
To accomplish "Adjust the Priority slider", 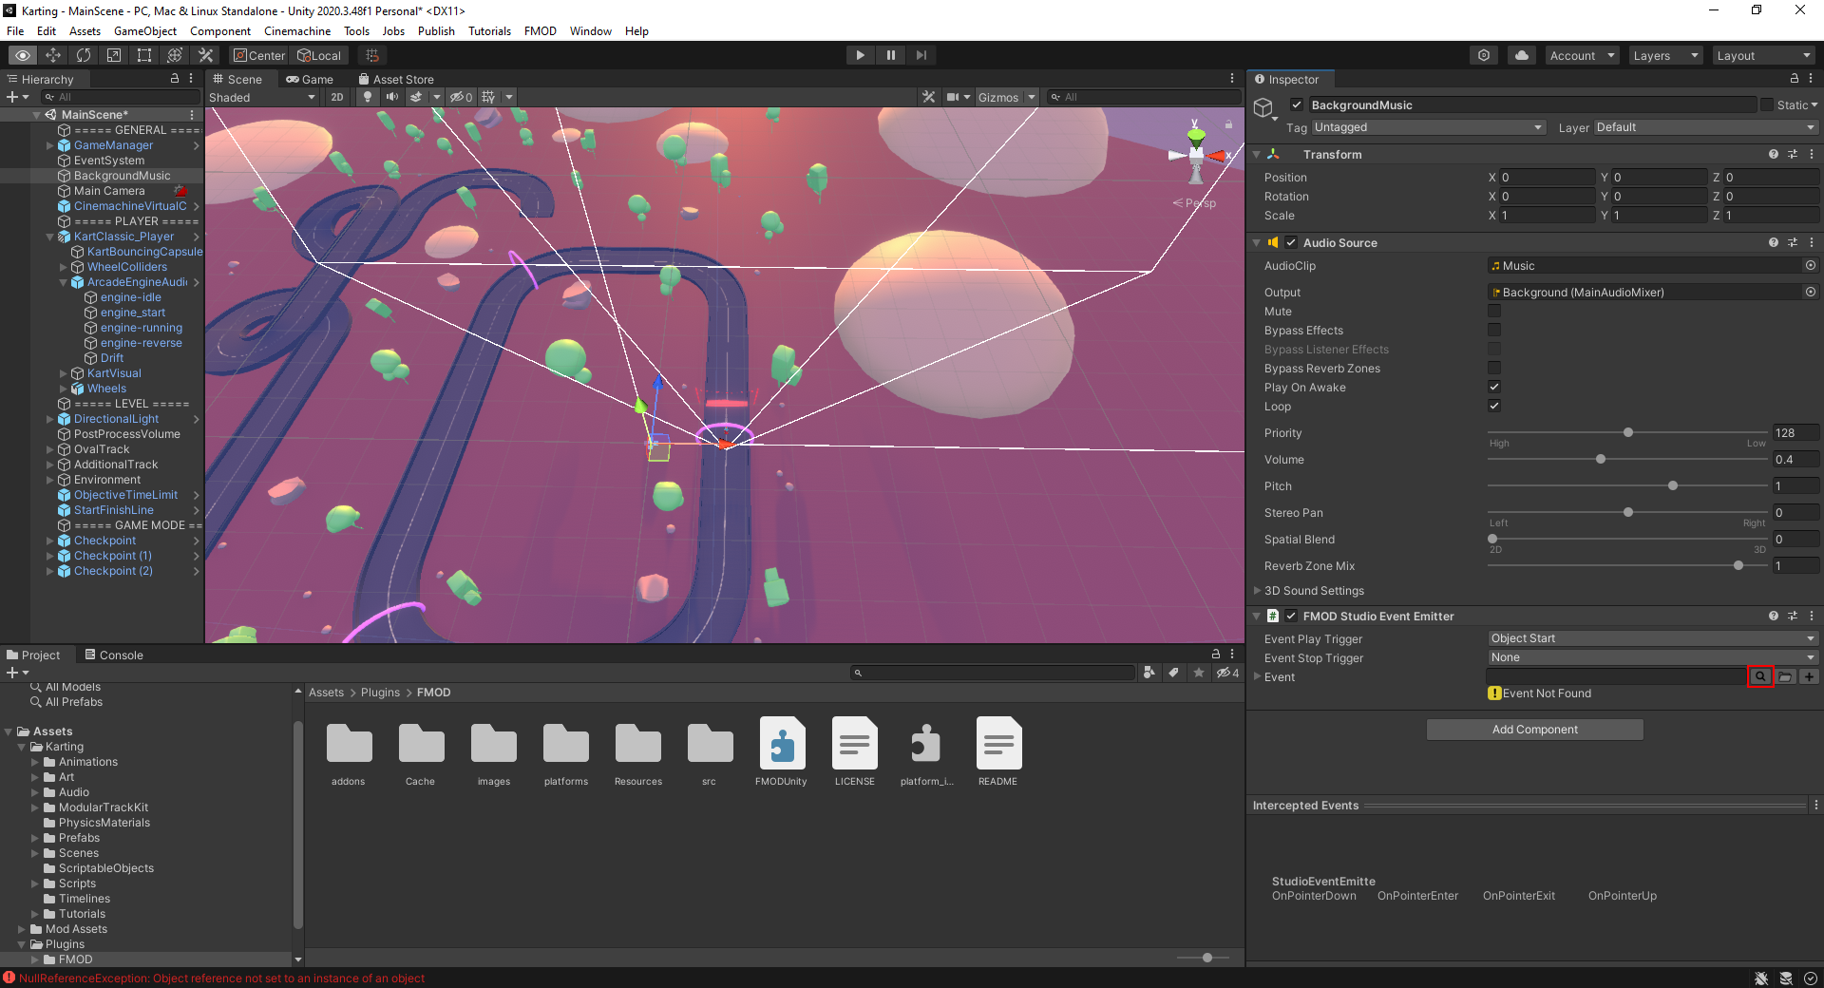I will click(x=1627, y=432).
